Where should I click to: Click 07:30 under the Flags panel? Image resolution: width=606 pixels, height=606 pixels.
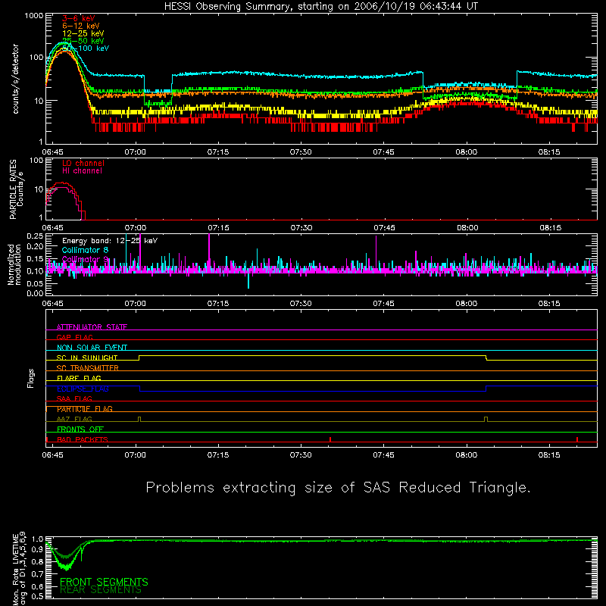[x=301, y=455]
